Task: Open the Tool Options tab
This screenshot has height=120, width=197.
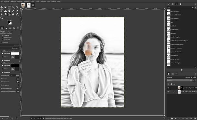Action: click(x=2, y=28)
